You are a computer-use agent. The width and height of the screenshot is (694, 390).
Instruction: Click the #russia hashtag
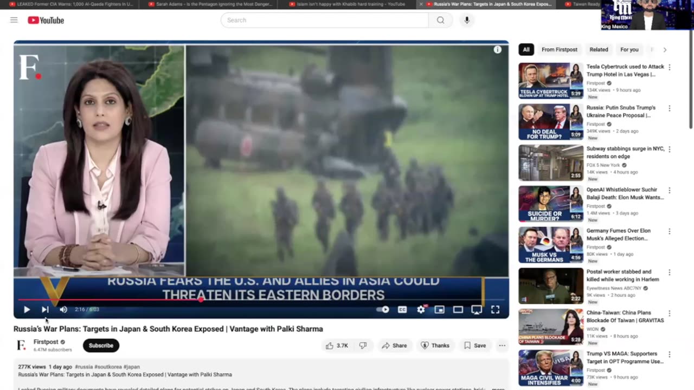click(83, 367)
